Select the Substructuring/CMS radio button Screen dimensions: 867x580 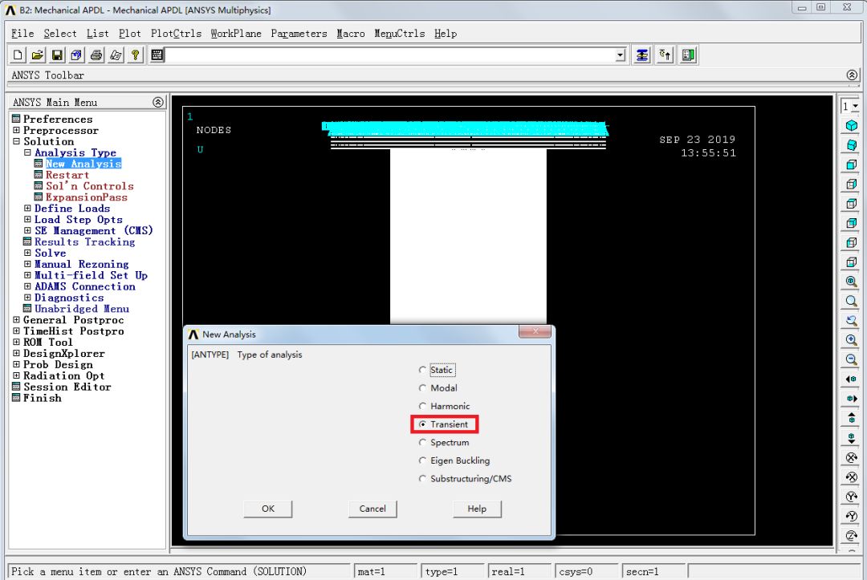[x=423, y=479]
